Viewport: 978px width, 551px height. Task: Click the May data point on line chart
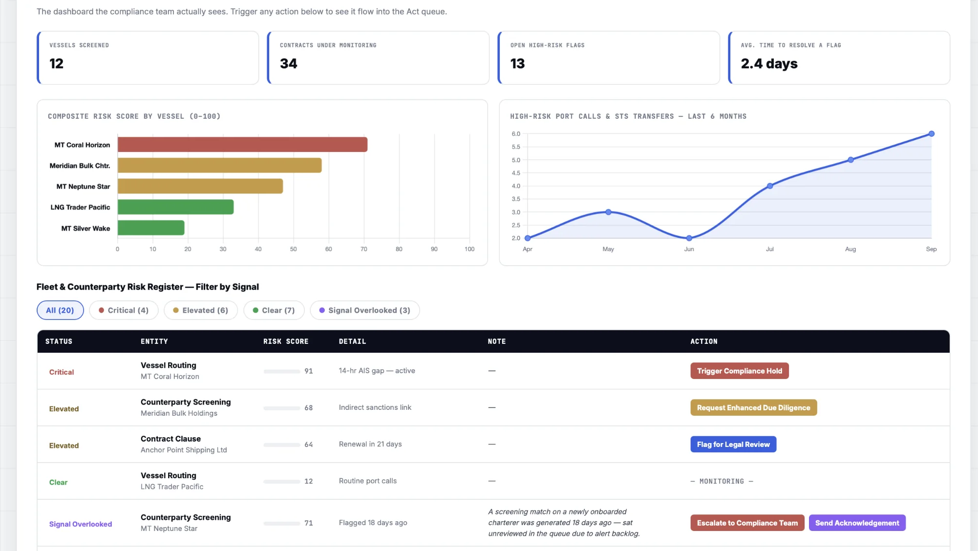608,212
